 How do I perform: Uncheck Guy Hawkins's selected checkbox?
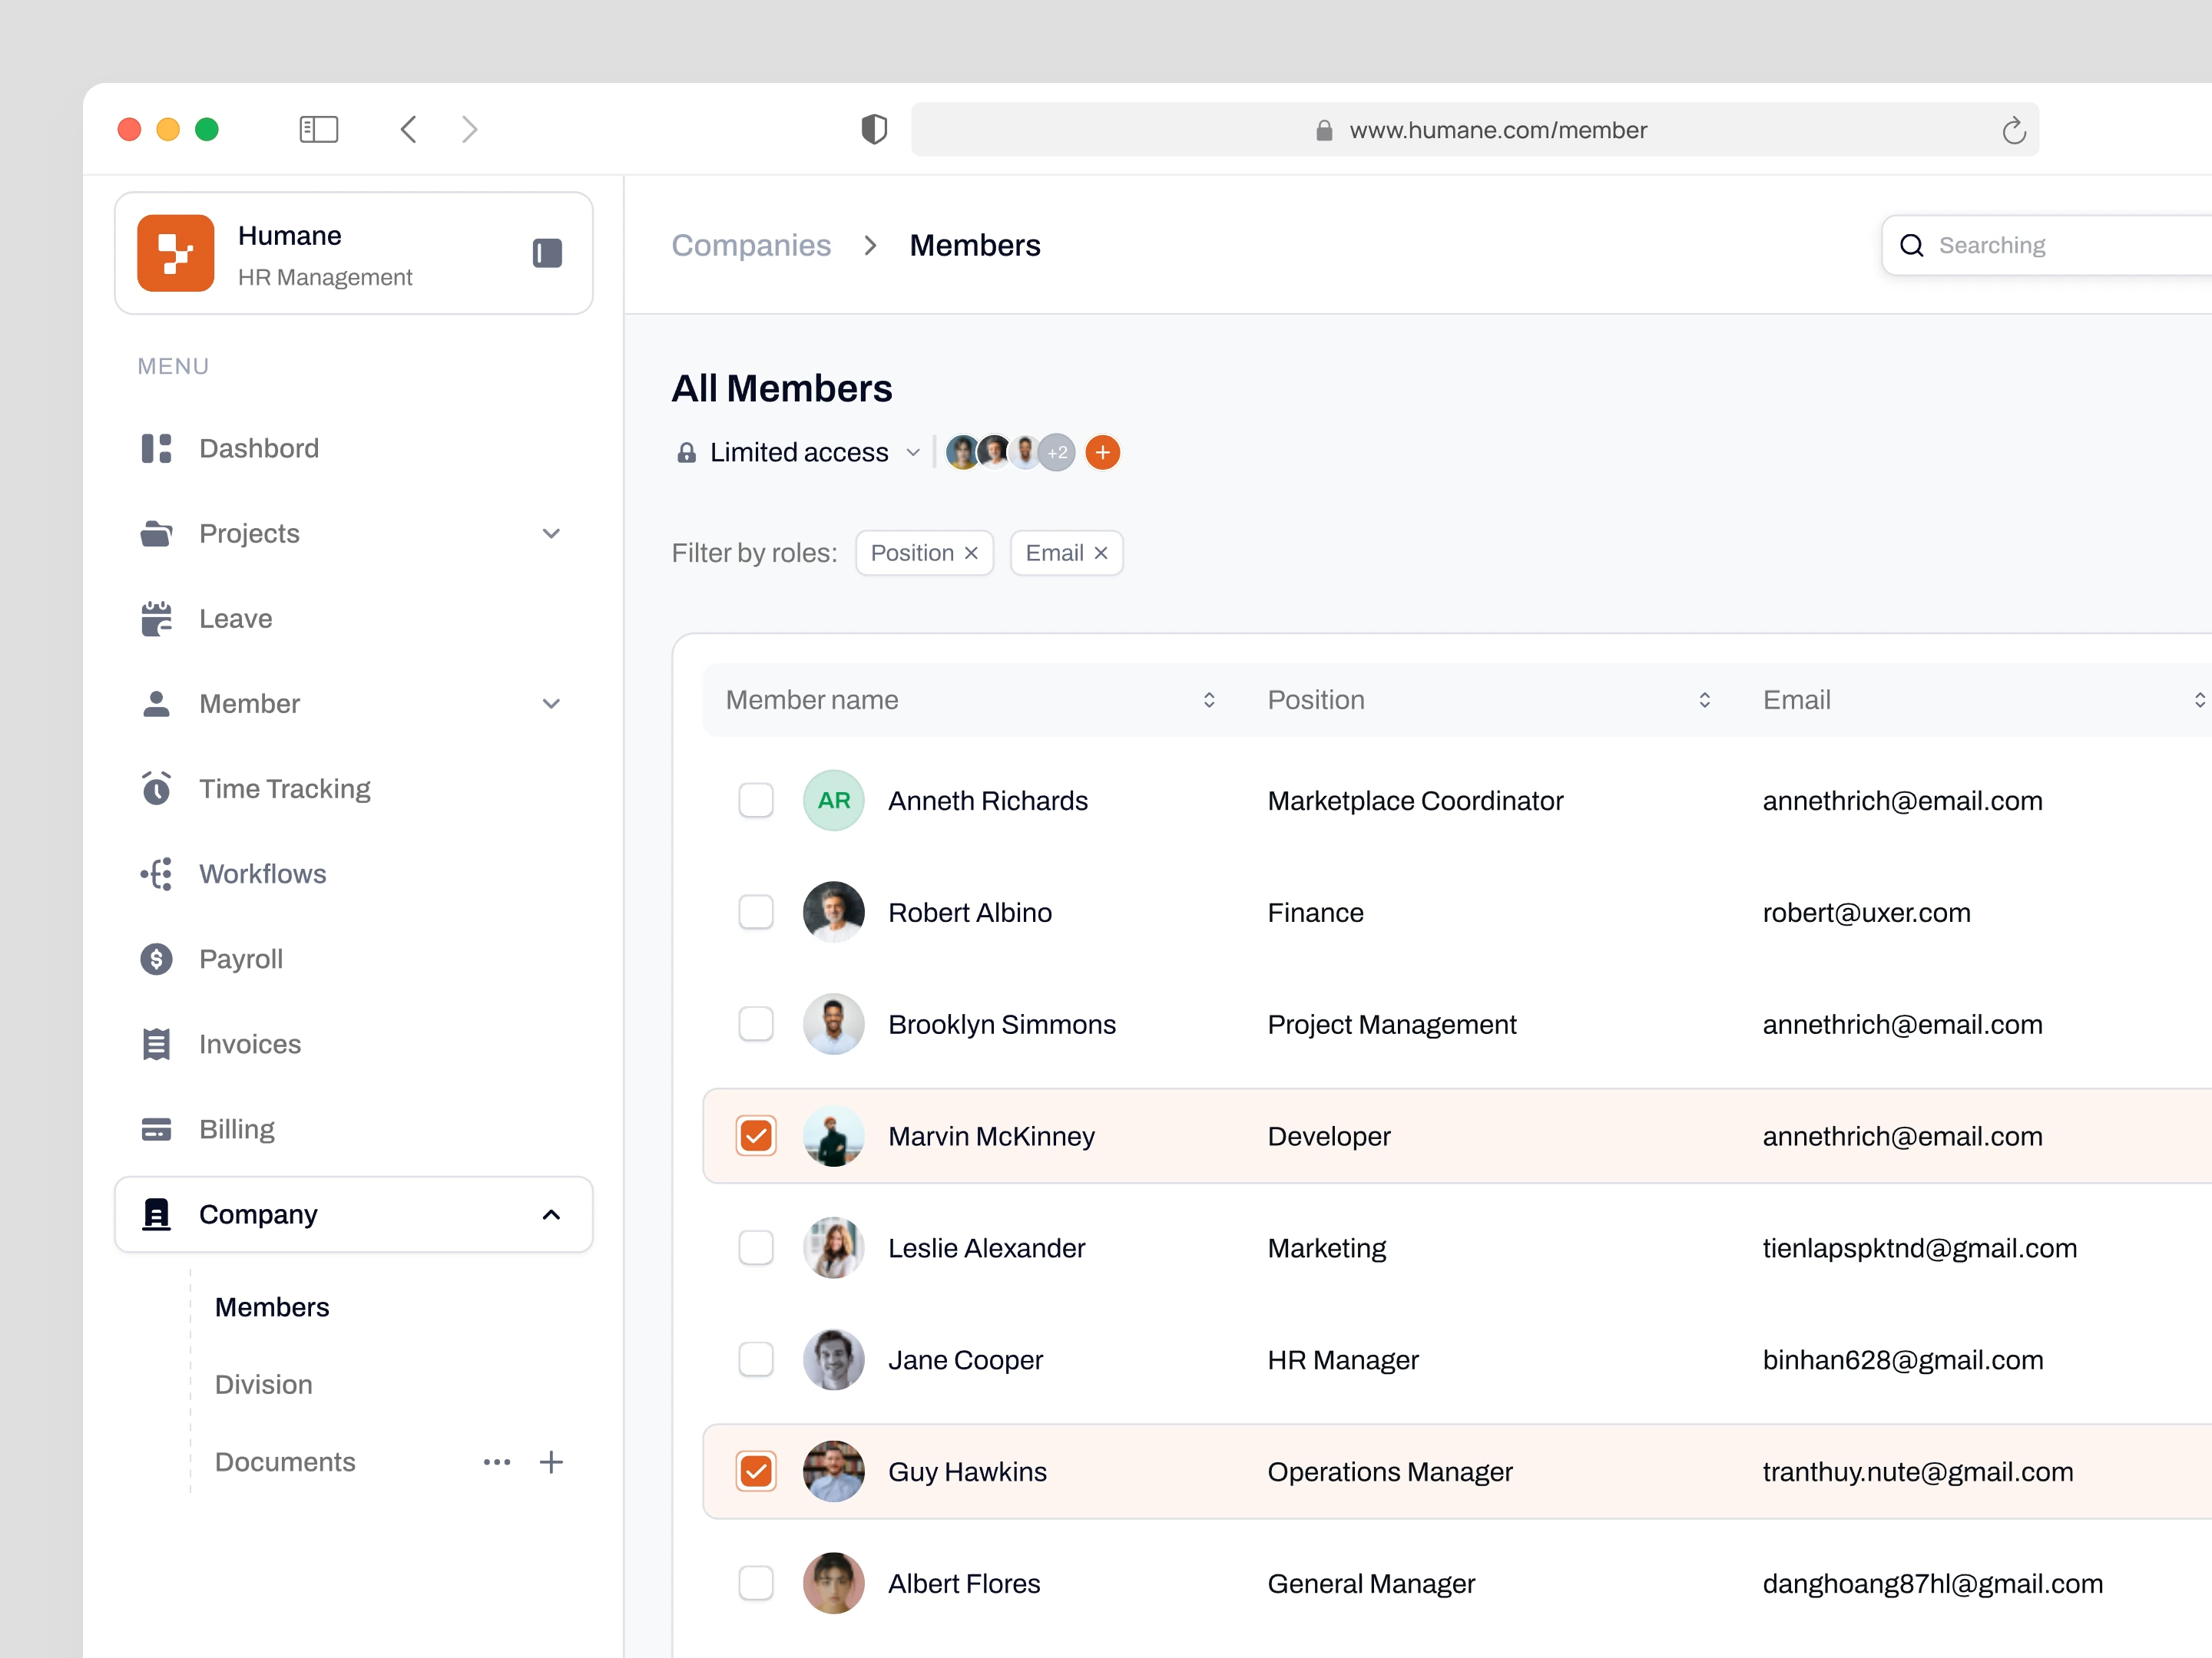tap(756, 1471)
